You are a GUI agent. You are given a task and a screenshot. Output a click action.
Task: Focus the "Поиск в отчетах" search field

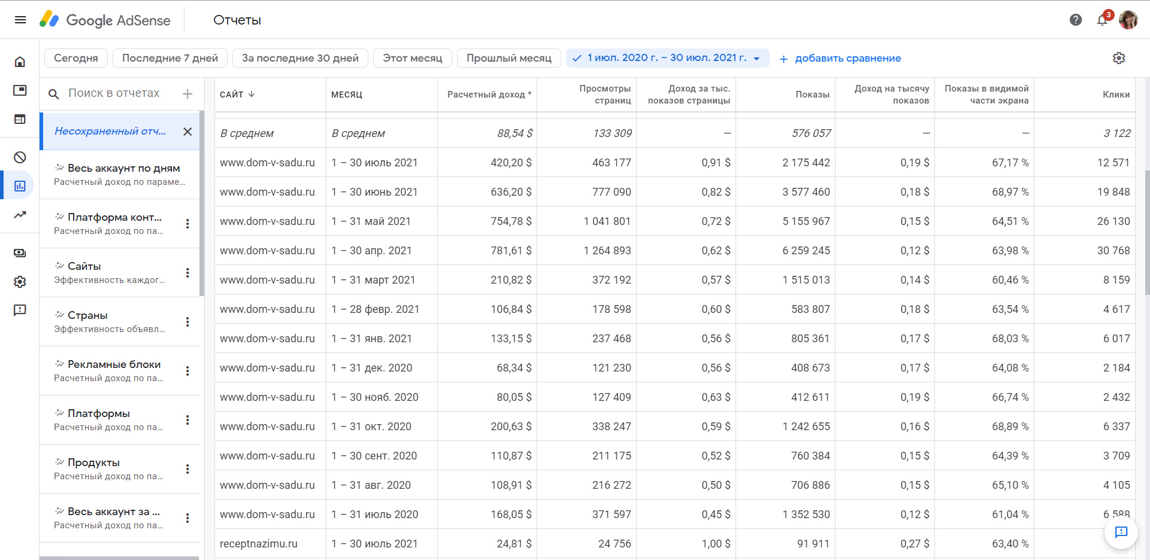(114, 93)
